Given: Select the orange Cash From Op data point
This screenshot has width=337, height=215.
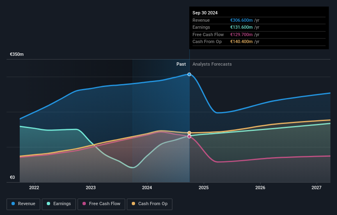Looking at the screenshot, I should point(189,133).
